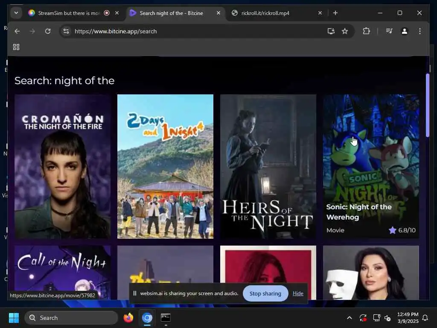Open Cromañón The Night of the Fire poster

(62, 167)
